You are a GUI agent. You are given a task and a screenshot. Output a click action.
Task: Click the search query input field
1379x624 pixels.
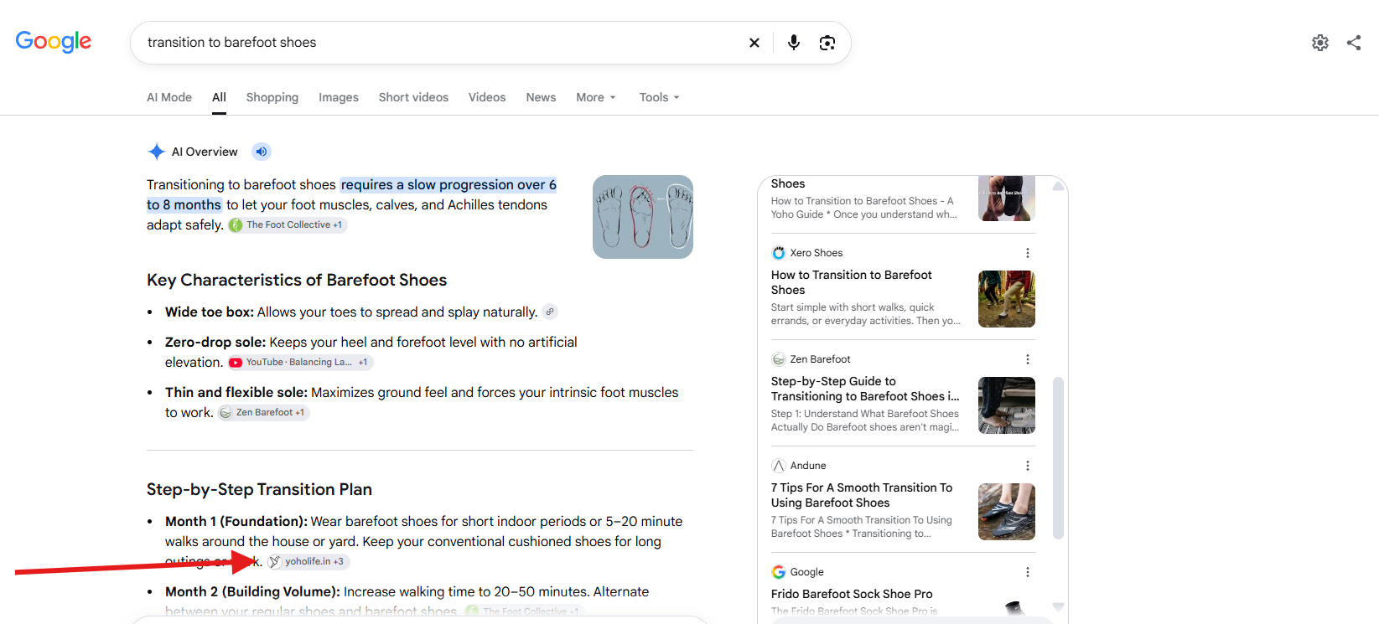point(440,43)
